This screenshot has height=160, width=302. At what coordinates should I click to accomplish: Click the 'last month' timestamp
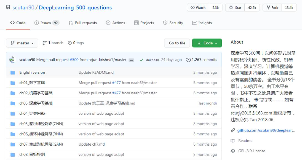click(208, 103)
